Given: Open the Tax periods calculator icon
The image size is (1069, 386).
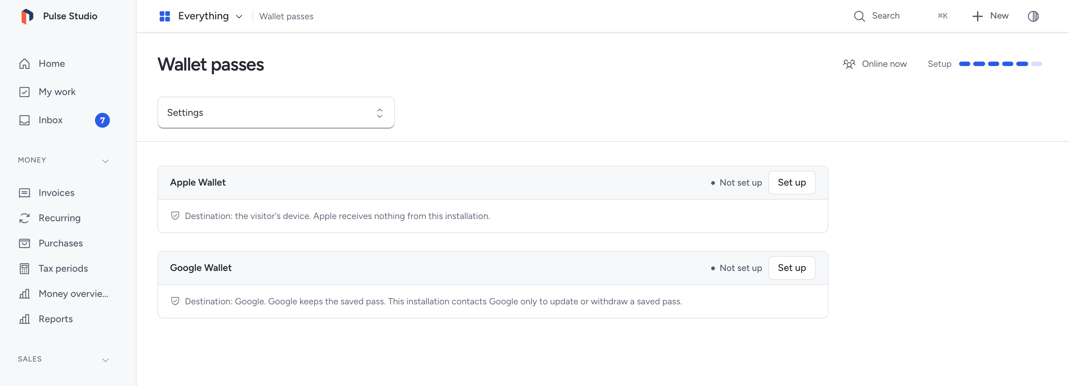Looking at the screenshot, I should 24,269.
